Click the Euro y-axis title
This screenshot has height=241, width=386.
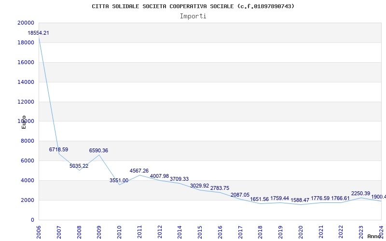tap(24, 122)
